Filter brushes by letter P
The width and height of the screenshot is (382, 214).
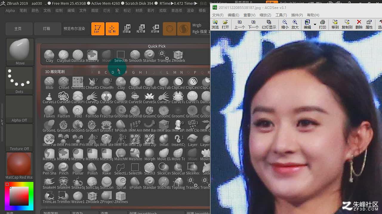click(x=195, y=72)
